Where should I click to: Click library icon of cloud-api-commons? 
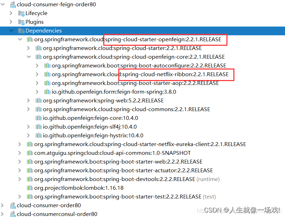tap(30, 153)
